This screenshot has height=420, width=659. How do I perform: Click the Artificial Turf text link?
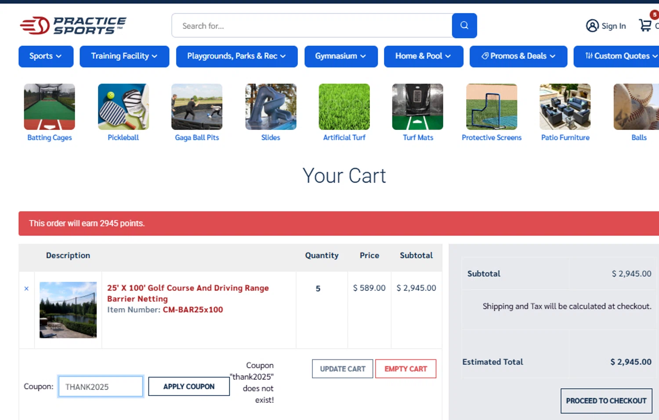pos(344,137)
